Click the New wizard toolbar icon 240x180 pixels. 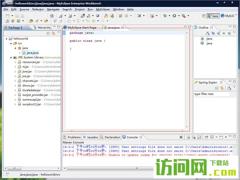click(x=8, y=16)
